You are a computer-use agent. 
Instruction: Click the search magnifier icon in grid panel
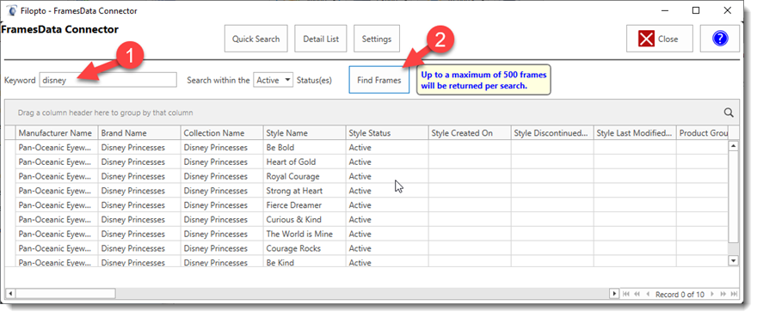pyautogui.click(x=729, y=113)
